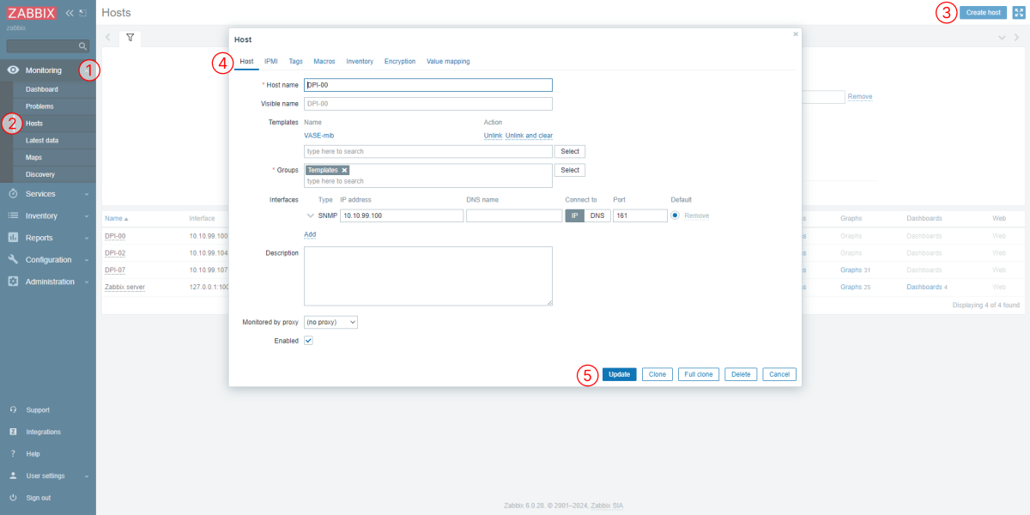Remove the Templates group tag with the x
The width and height of the screenshot is (1030, 515).
coord(344,170)
